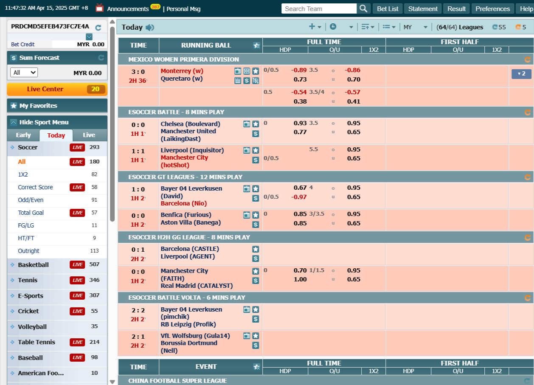Open live TV for Liverpool (Inquisitor) match
The height and width of the screenshot is (385, 534).
click(247, 150)
